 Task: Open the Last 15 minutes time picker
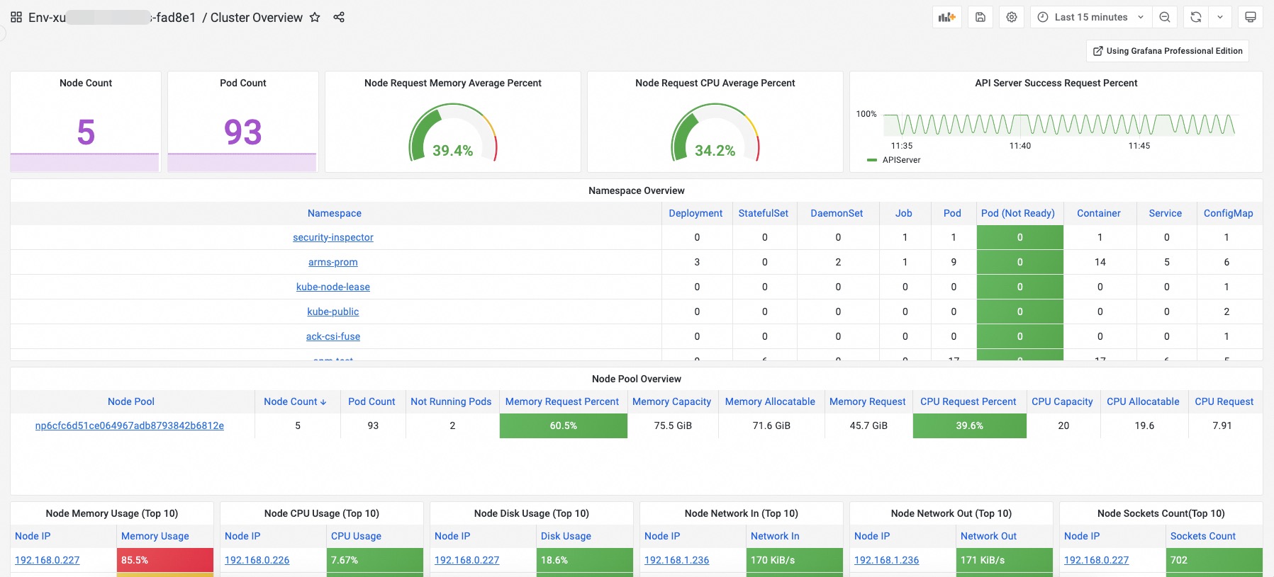tap(1090, 17)
